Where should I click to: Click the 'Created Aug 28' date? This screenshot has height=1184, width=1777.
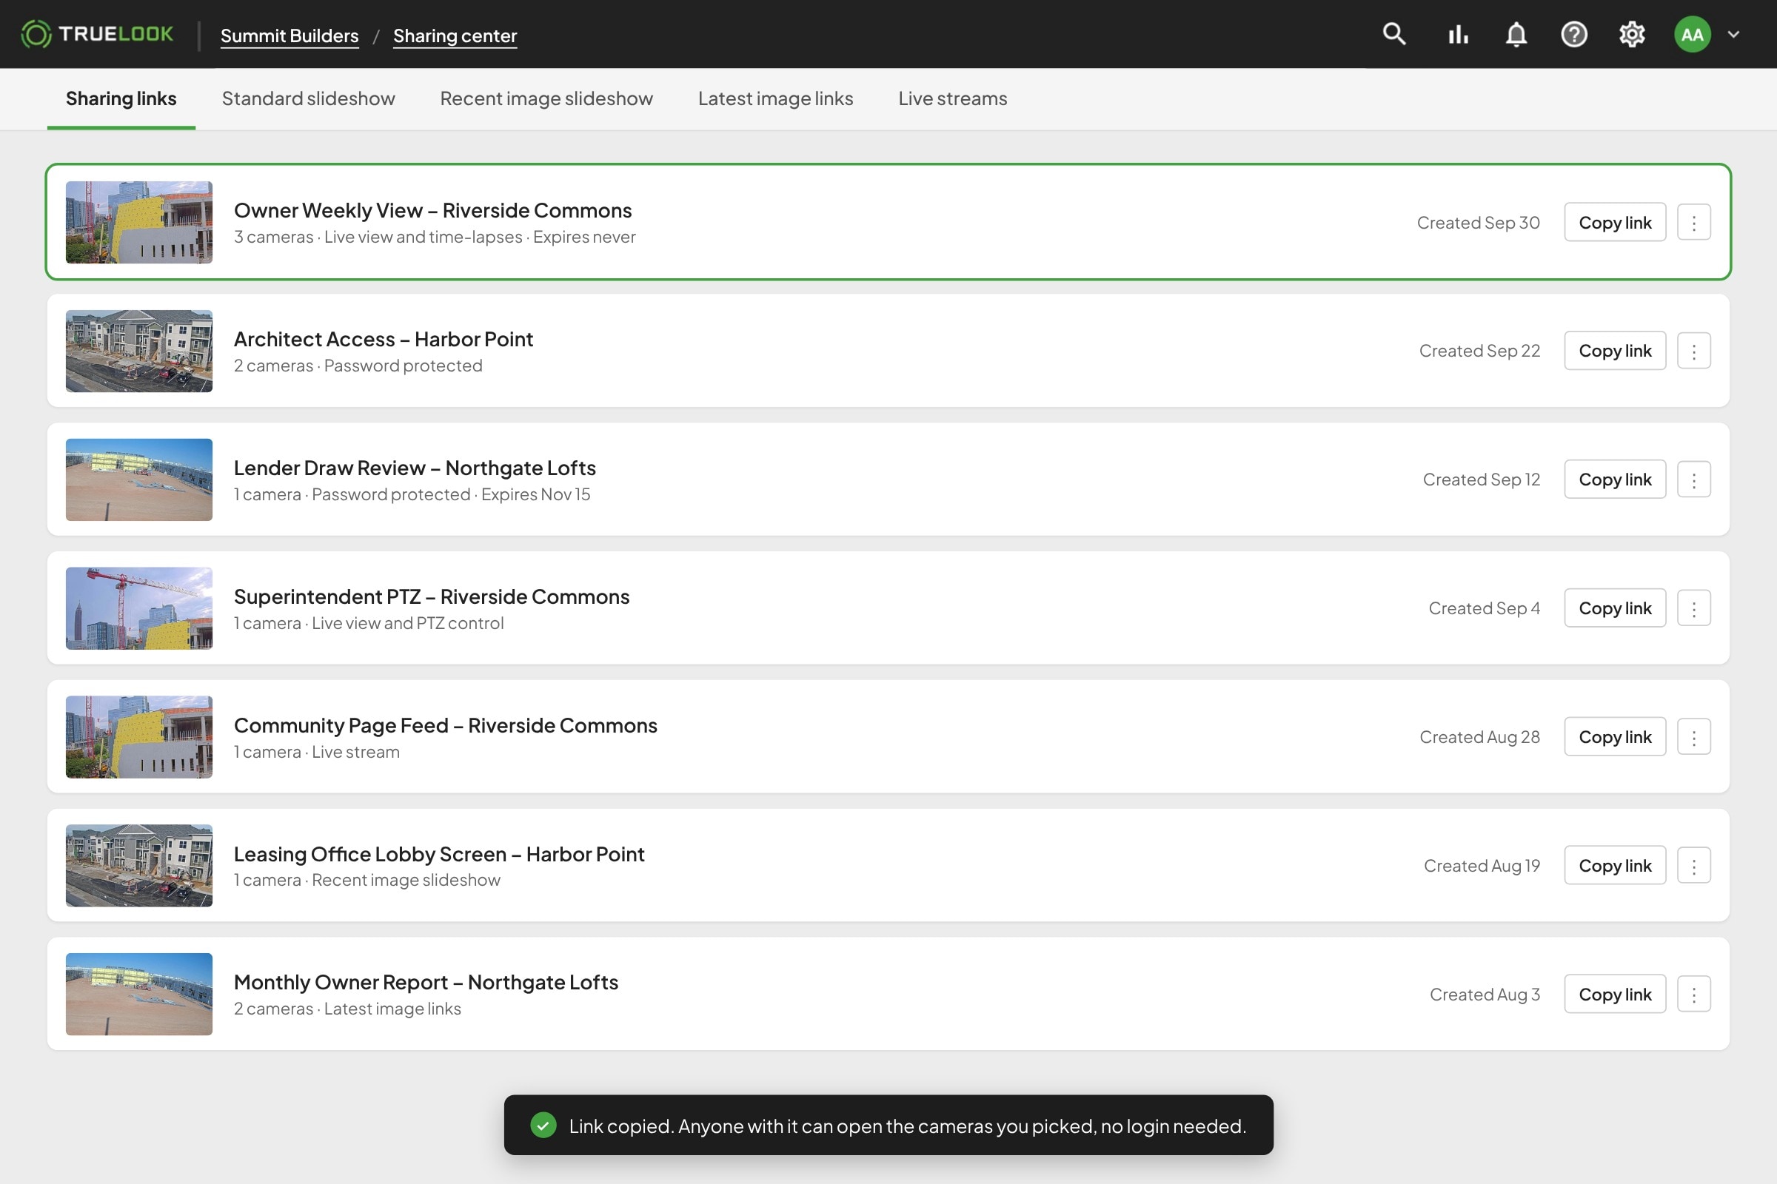pyautogui.click(x=1479, y=737)
